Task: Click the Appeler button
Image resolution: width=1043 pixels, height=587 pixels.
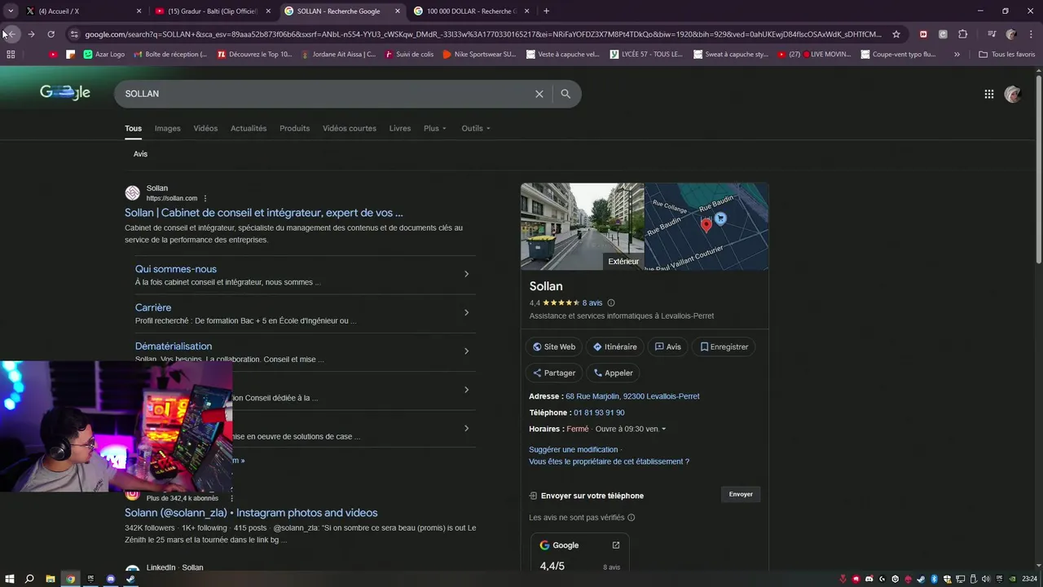Action: (x=613, y=373)
